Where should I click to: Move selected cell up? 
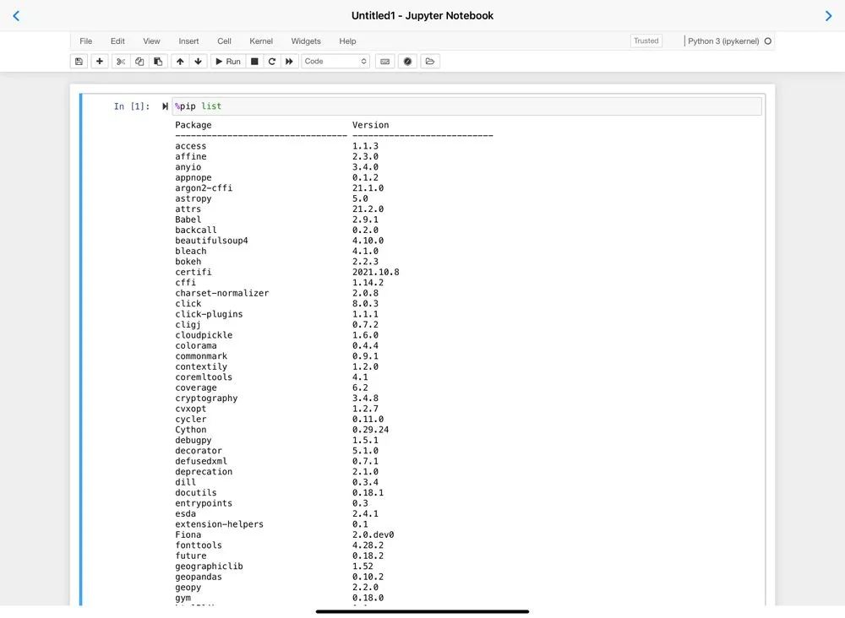click(180, 62)
